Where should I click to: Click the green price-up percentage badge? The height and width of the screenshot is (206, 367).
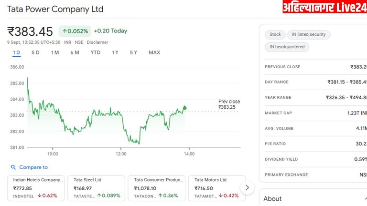(x=75, y=31)
